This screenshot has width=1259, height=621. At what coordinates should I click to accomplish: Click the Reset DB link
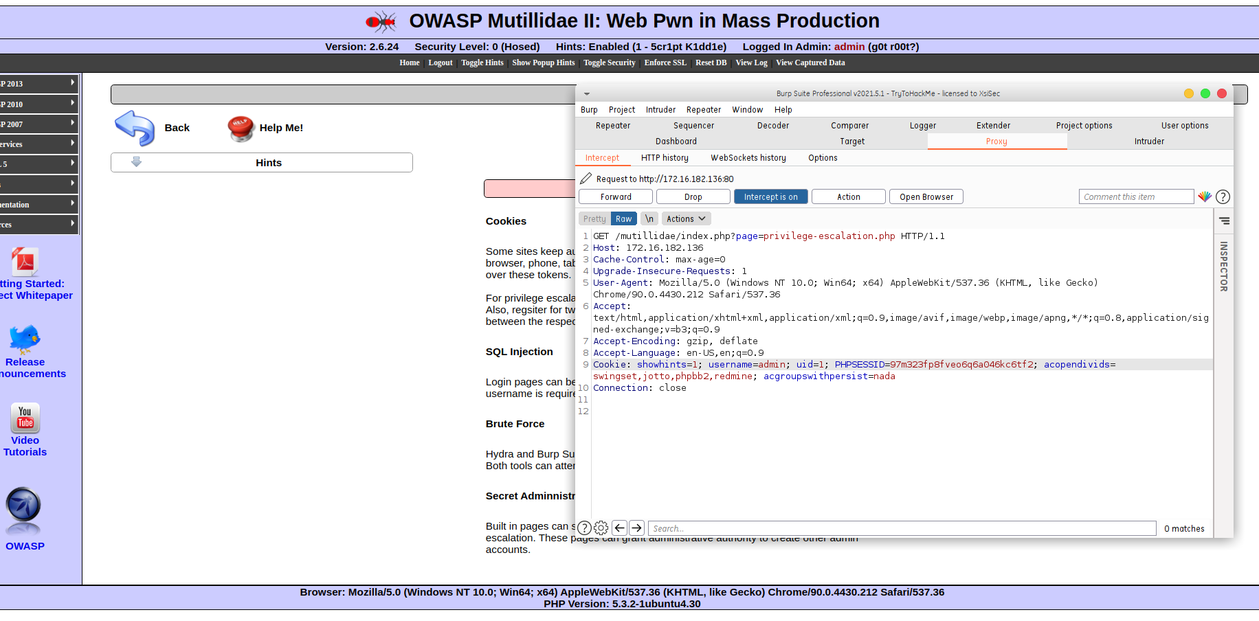711,63
